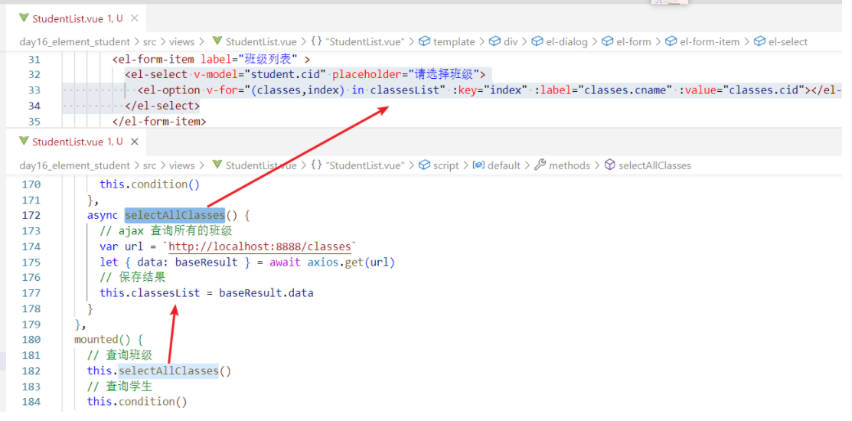The width and height of the screenshot is (852, 421).
Task: Click the cube icon beside el-dialog breadcrumb
Action: (537, 41)
